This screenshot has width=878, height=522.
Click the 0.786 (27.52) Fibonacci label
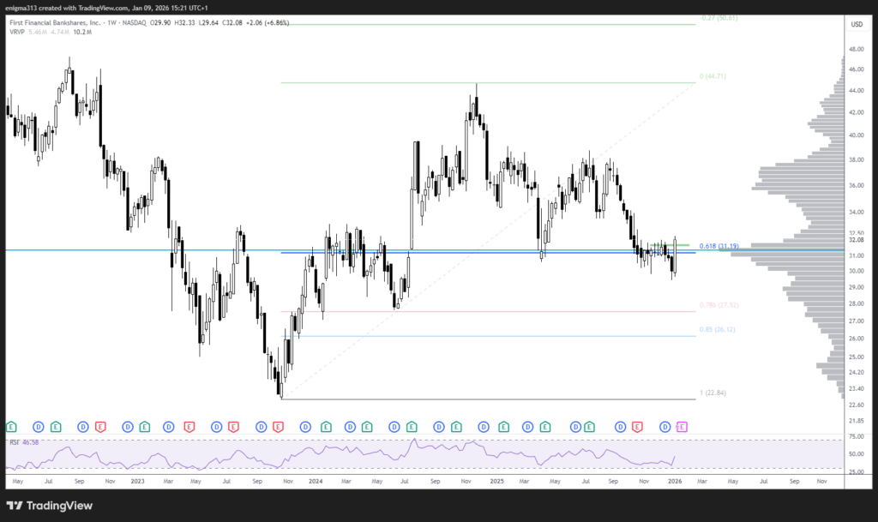click(719, 304)
